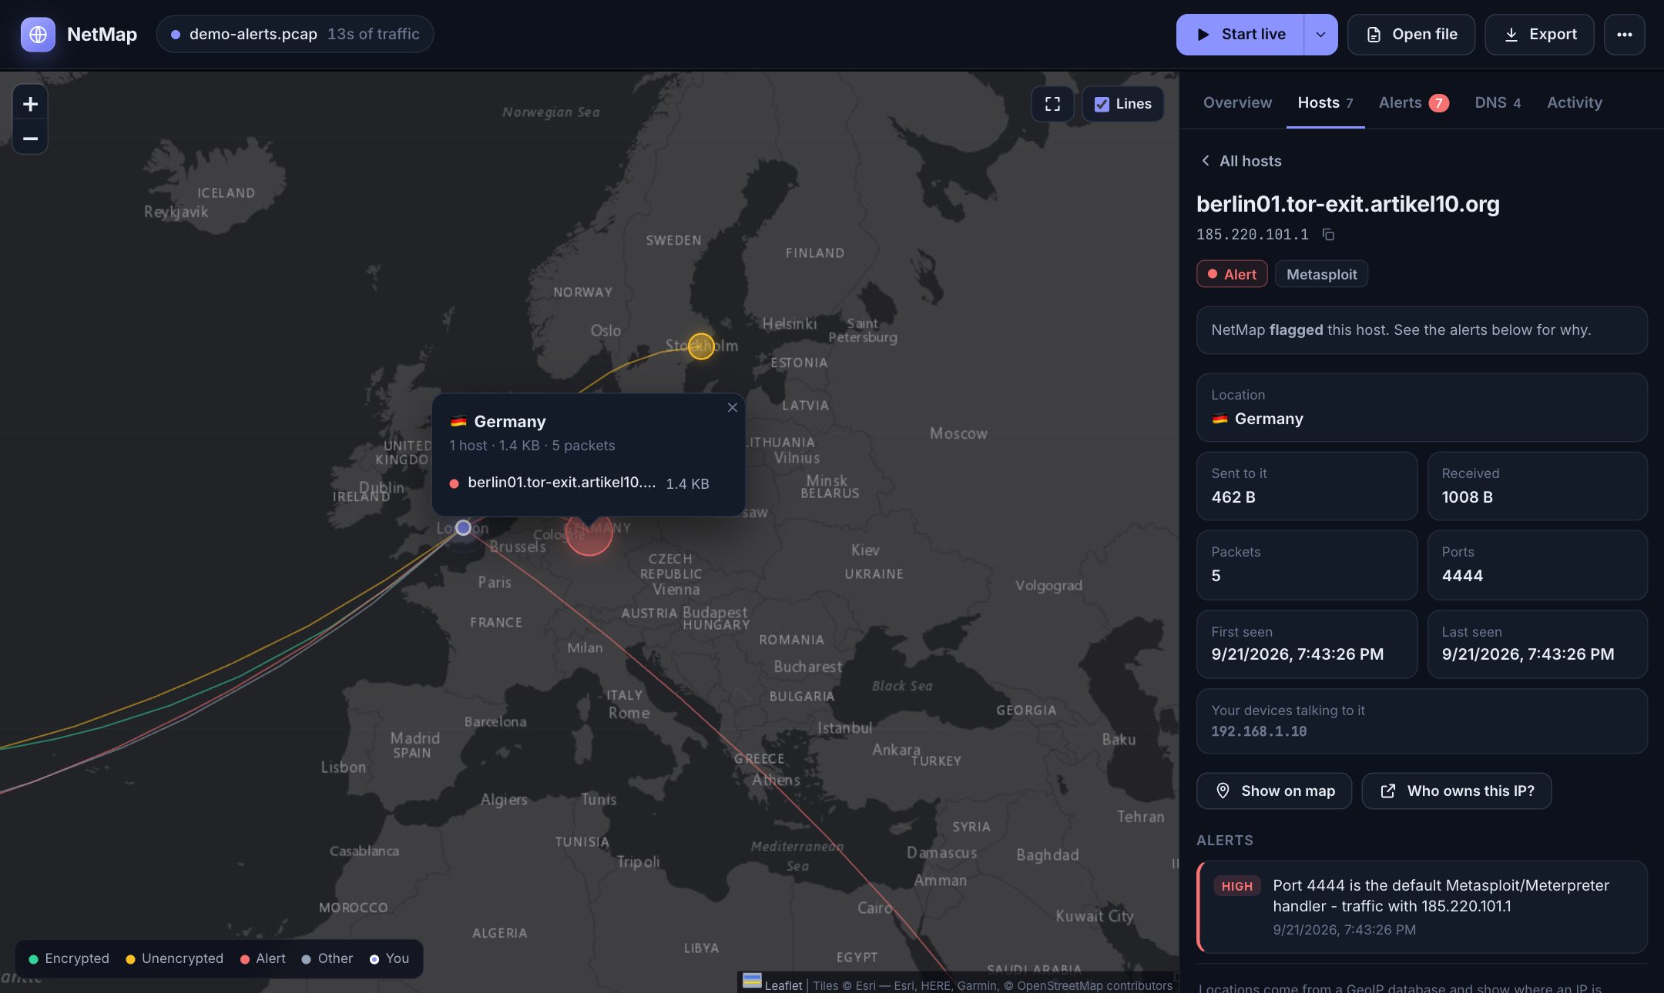Click the Alert legend entry

263,958
